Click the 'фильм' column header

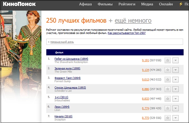click(x=59, y=53)
